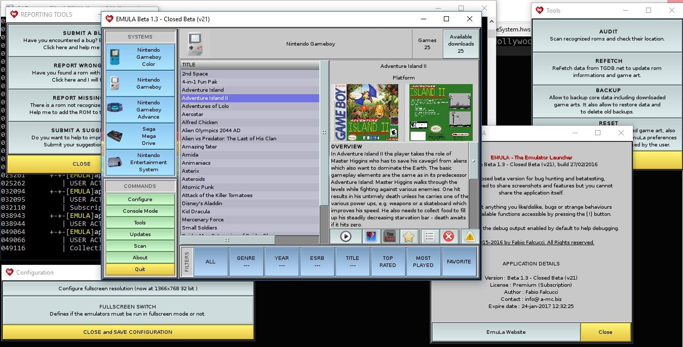
Task: Click the EMULA heart logo in title bar
Action: click(109, 19)
